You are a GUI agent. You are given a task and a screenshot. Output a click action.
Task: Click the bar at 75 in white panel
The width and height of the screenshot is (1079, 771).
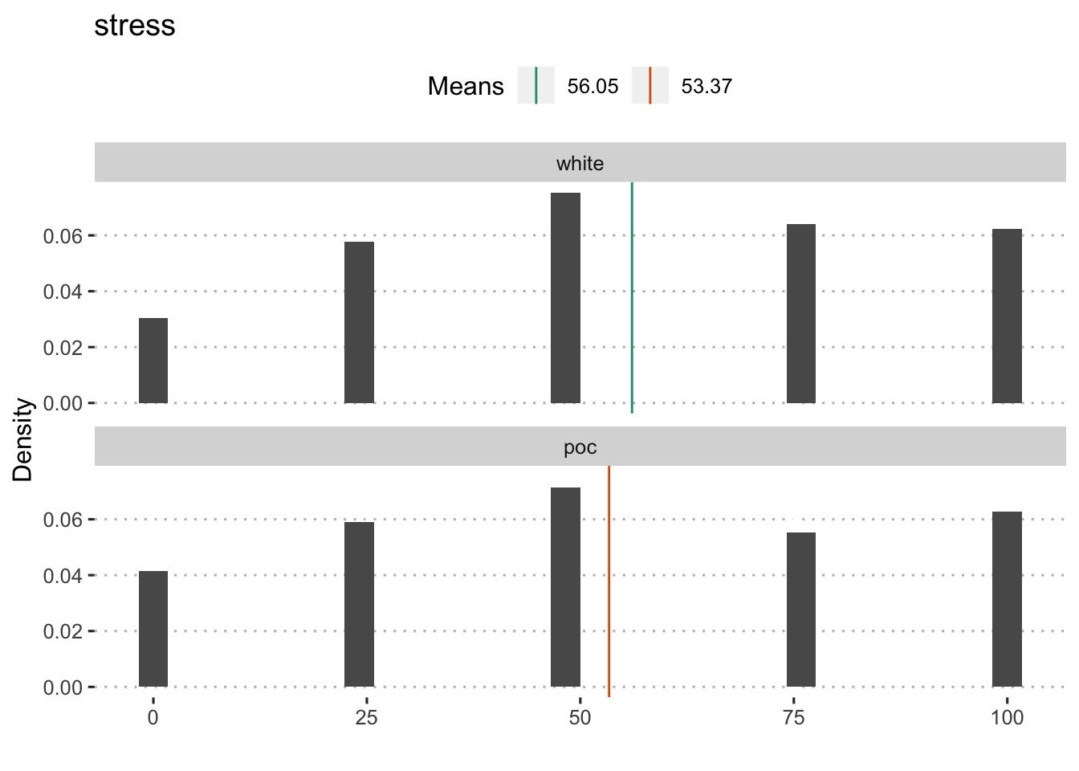[801, 313]
